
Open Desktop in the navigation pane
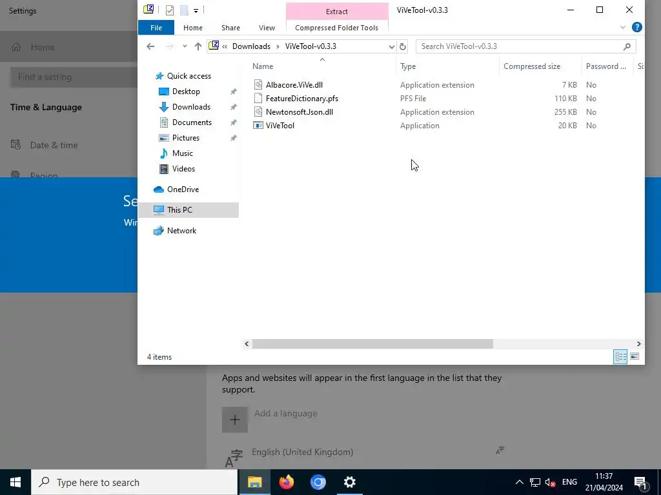click(186, 92)
